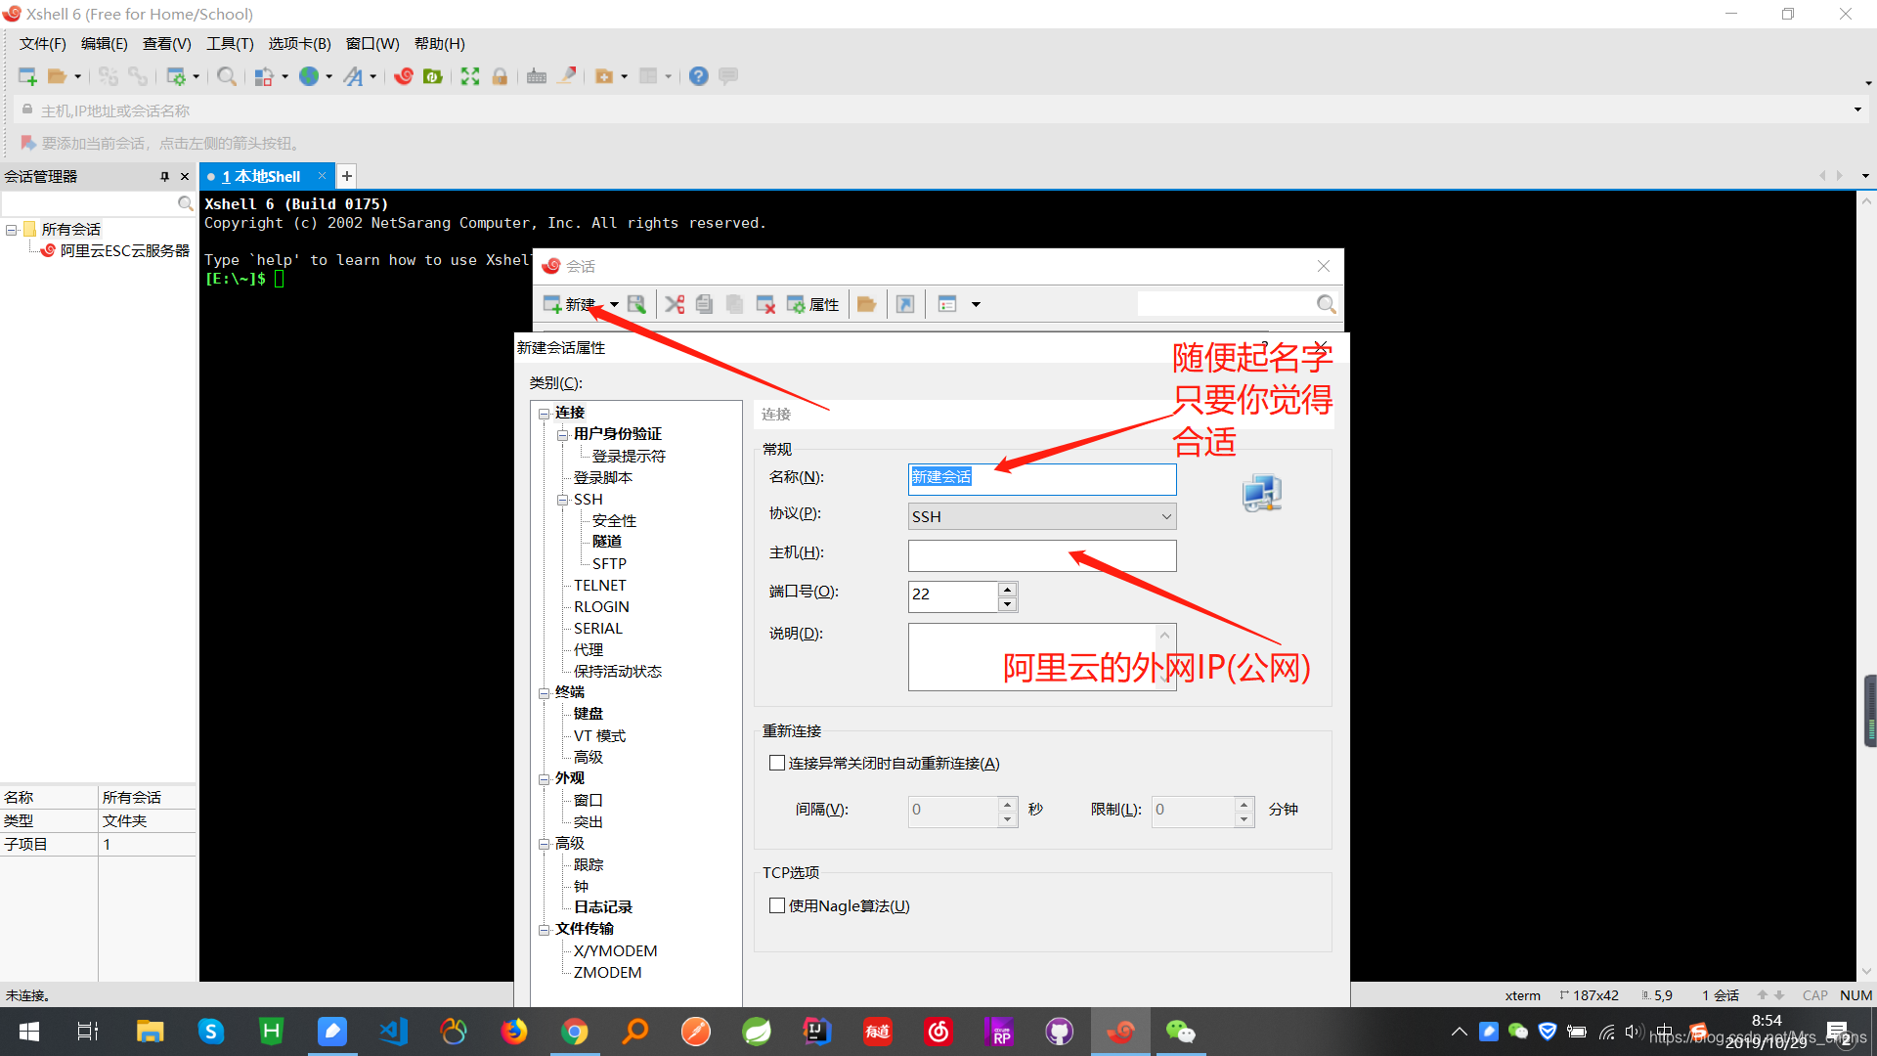The height and width of the screenshot is (1056, 1877).
Task: Enable the Use Nagle algorithm checkbox
Action: click(x=777, y=905)
